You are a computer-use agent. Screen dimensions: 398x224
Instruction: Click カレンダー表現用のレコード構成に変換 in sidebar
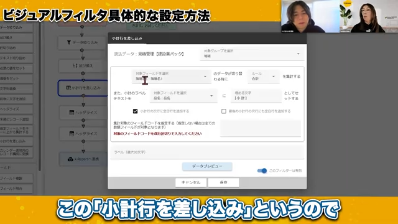[x=16, y=152]
